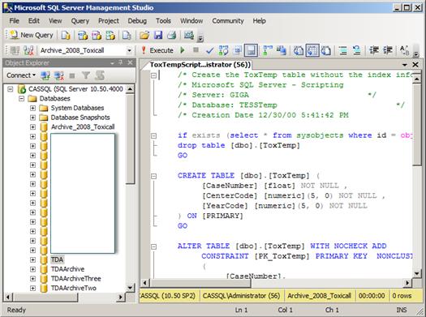Collapse the CREATE TABLE code region
This screenshot has height=317, width=426.
[x=154, y=176]
